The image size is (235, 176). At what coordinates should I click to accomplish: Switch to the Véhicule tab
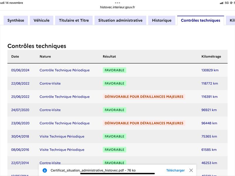click(41, 20)
